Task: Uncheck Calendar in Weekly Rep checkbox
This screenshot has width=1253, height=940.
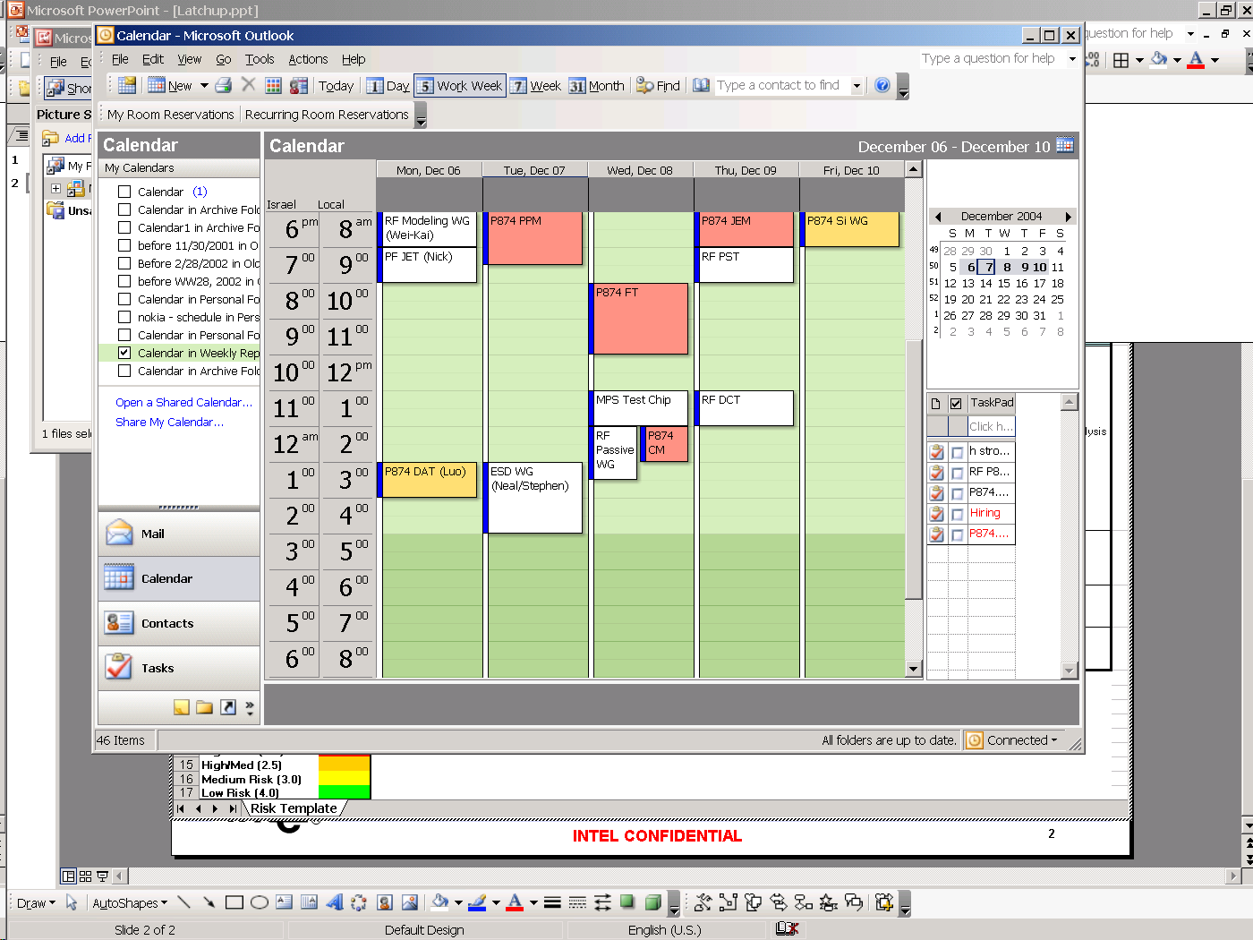Action: coord(124,353)
